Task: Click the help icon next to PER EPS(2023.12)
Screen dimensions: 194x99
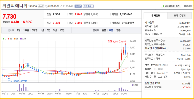Action: [x=166, y=65]
